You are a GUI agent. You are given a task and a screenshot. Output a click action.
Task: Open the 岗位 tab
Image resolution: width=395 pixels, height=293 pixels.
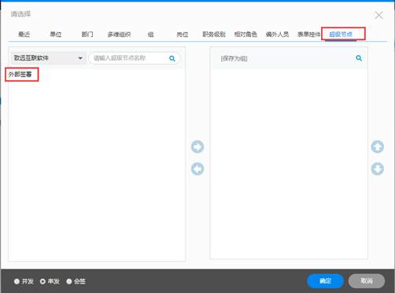point(183,35)
